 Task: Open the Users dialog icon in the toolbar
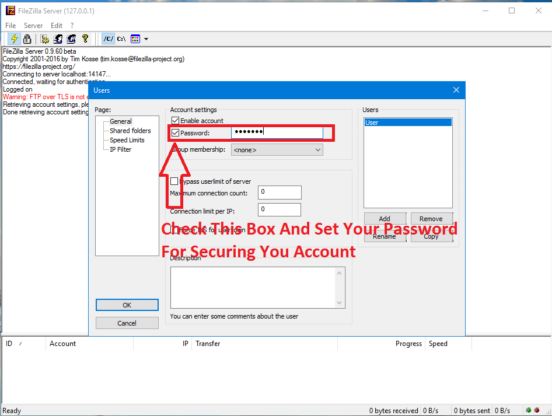(x=58, y=39)
